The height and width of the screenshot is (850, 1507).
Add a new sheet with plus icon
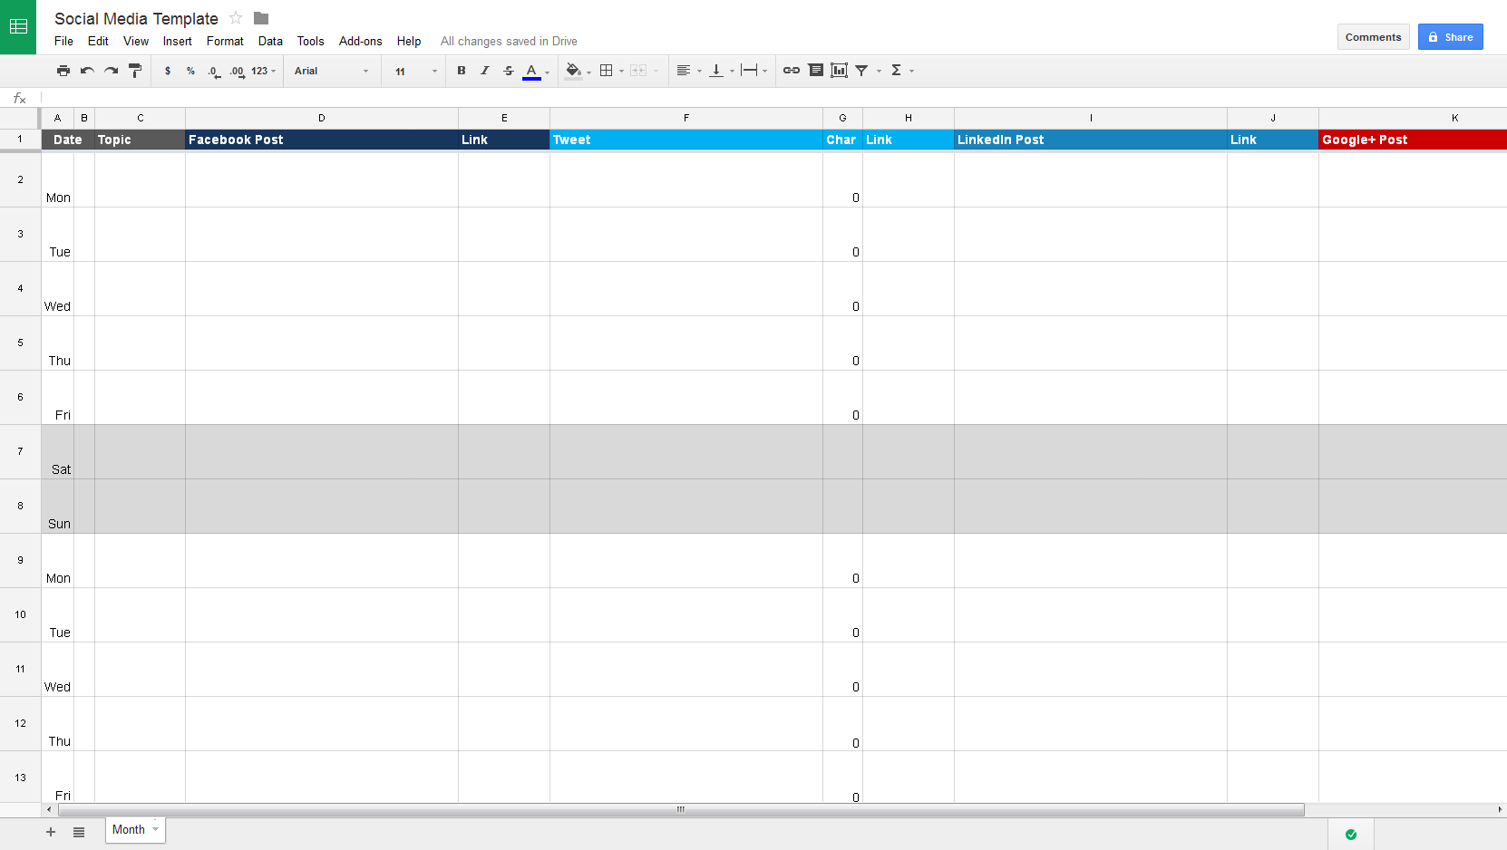[x=51, y=832]
